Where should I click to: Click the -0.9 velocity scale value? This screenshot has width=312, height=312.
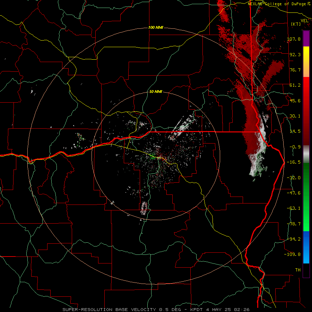295,147
